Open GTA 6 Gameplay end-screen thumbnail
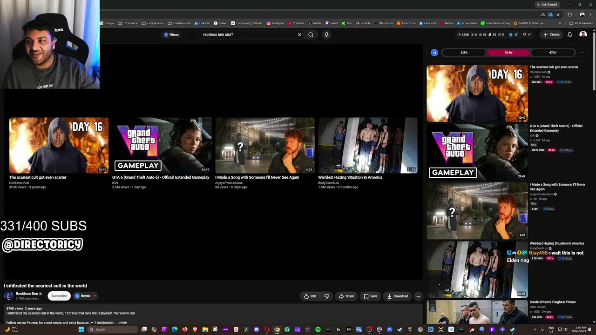 point(162,145)
